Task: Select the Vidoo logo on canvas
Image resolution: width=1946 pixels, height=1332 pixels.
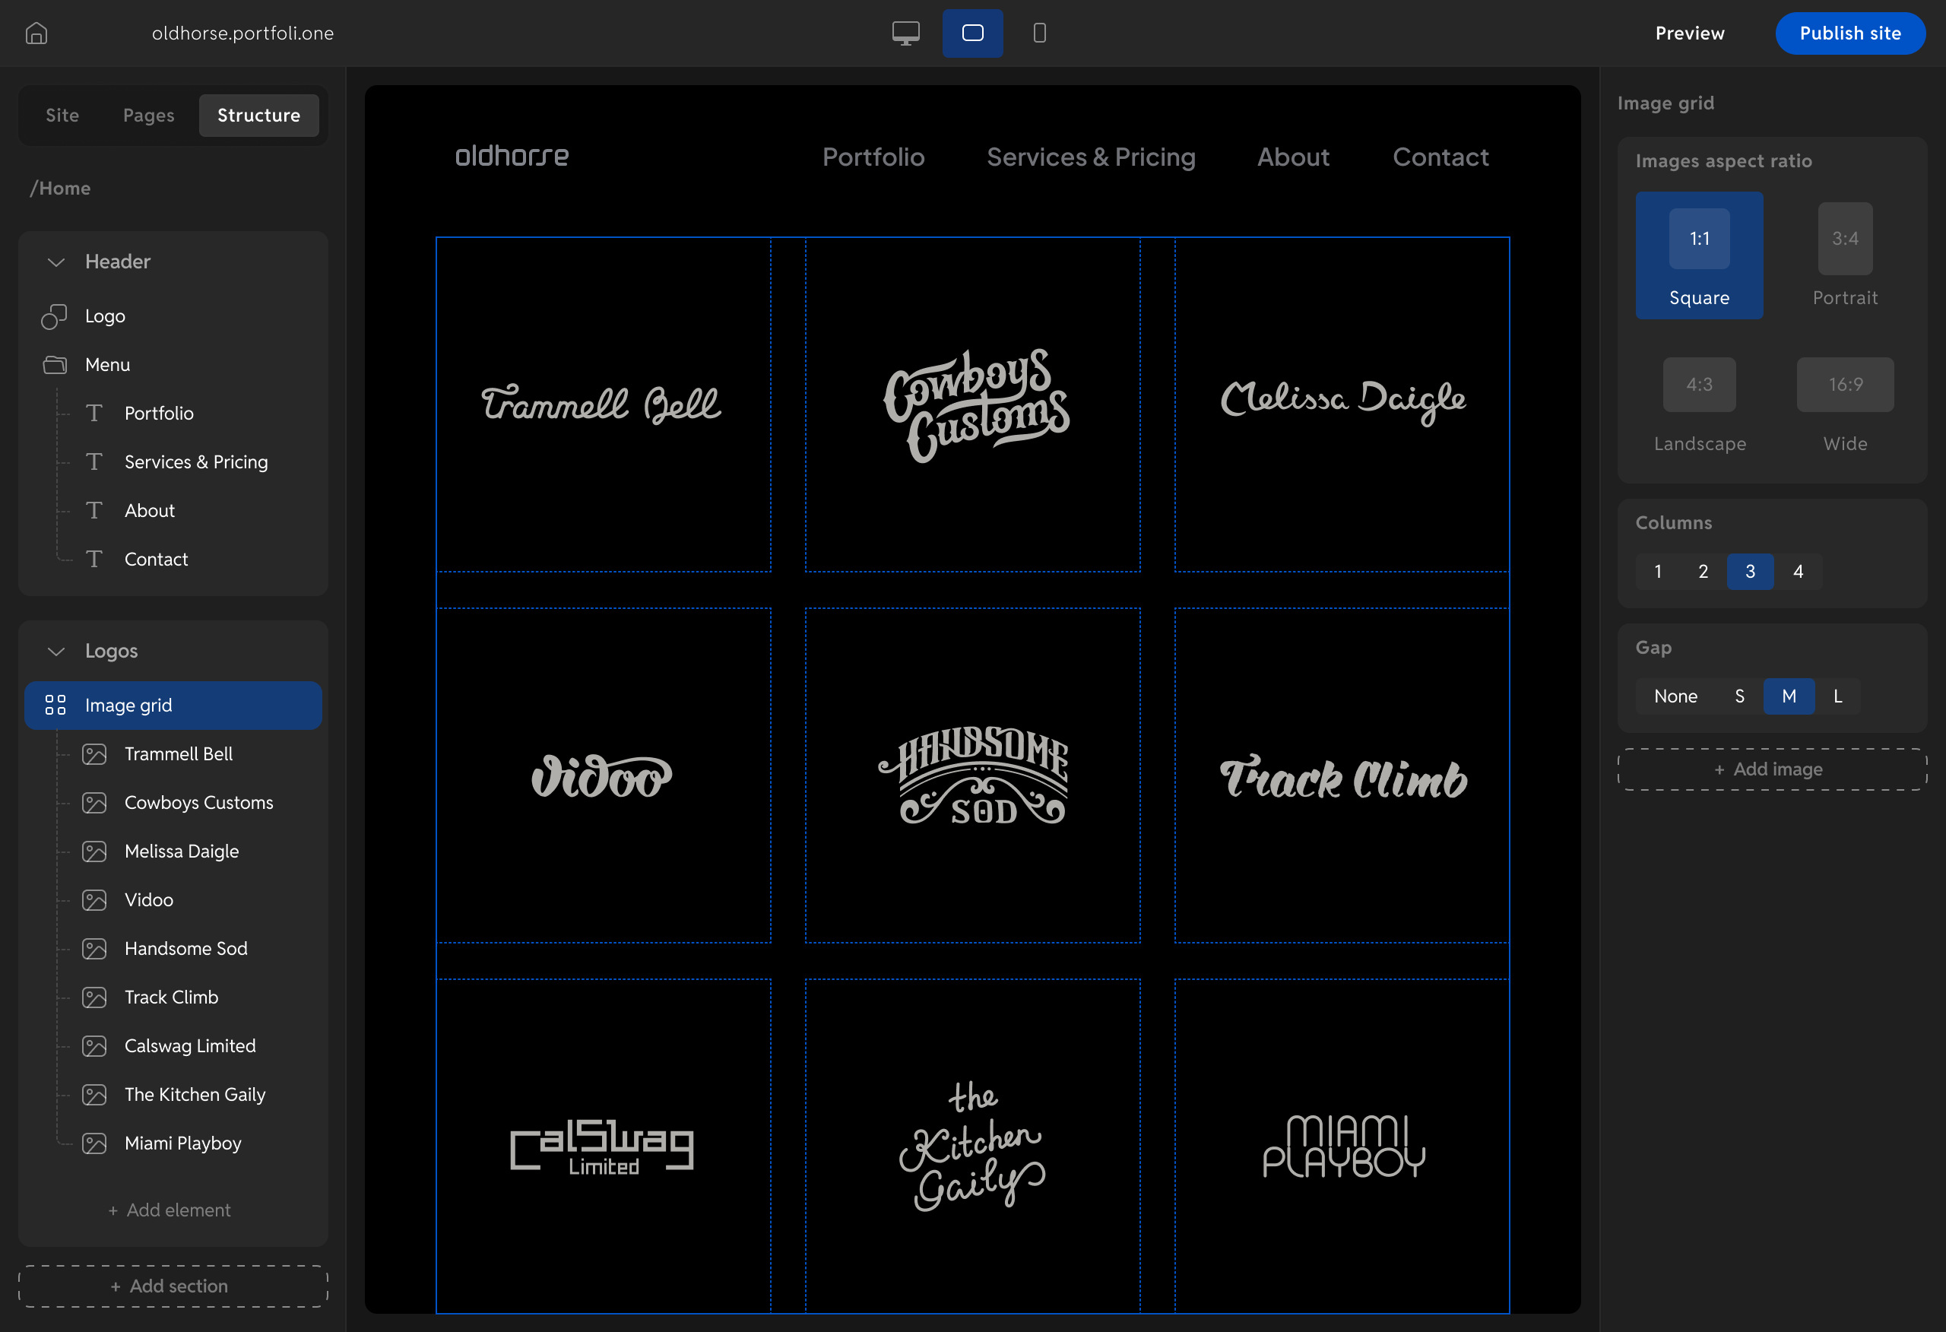Action: [604, 775]
